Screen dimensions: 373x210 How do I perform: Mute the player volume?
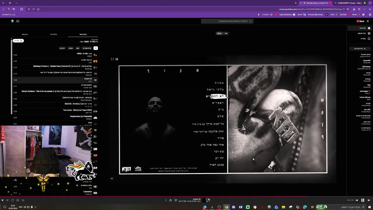point(23,200)
